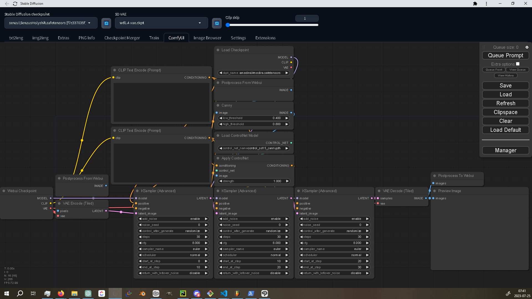Open Blender from the taskbar

pyautogui.click(x=142, y=293)
